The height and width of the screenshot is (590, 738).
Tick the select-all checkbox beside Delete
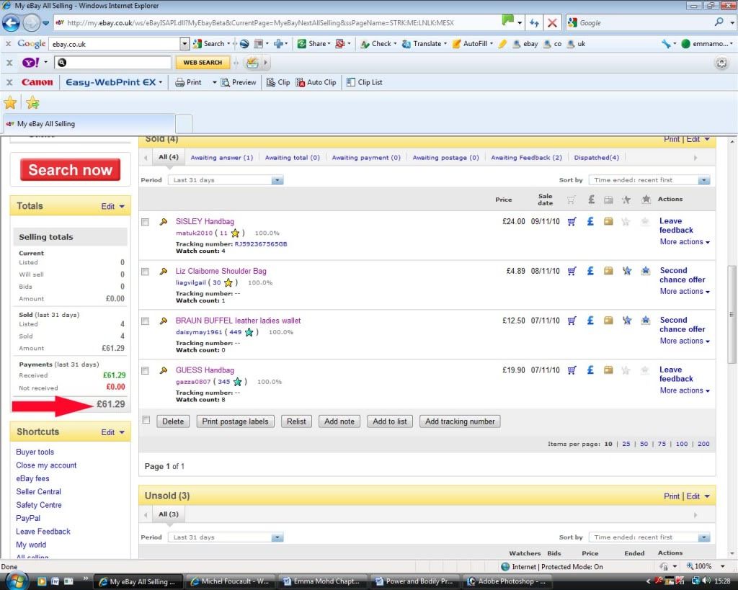point(146,420)
